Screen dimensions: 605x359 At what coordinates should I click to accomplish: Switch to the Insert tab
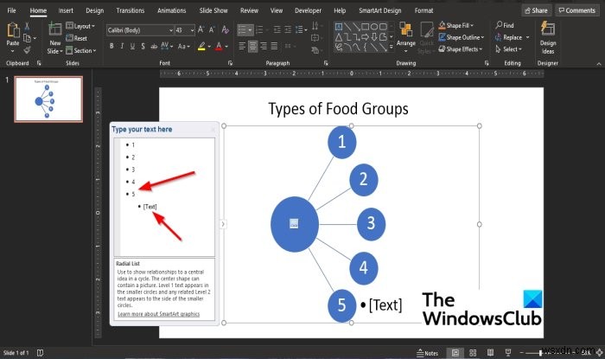tap(66, 10)
